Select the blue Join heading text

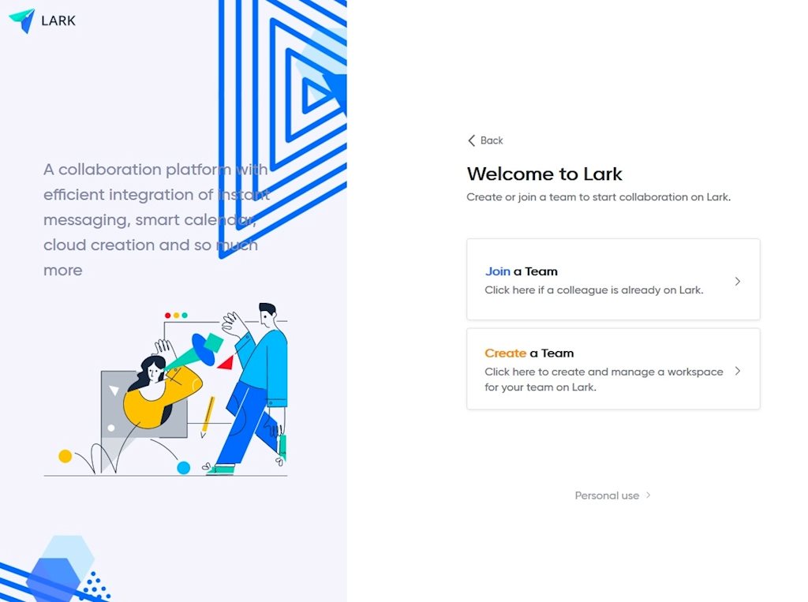497,271
